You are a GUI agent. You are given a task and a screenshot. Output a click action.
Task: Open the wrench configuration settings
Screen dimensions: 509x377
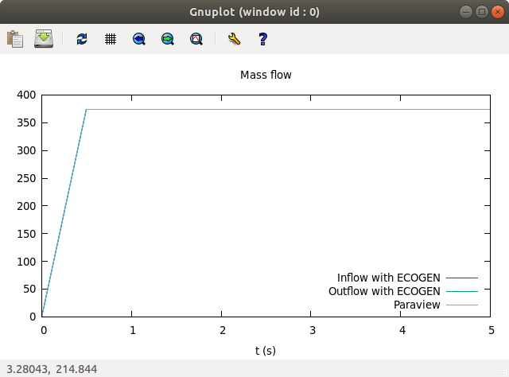pos(234,39)
